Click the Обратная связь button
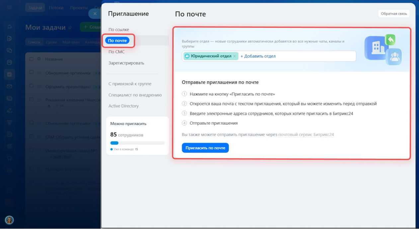This screenshot has height=229, width=419. 394,14
